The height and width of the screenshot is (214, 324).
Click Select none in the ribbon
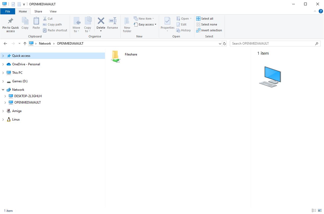click(207, 24)
